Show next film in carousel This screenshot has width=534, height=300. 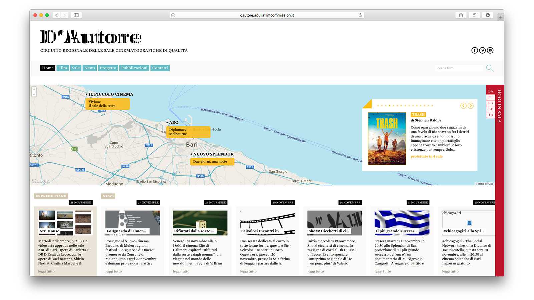tap(471, 106)
